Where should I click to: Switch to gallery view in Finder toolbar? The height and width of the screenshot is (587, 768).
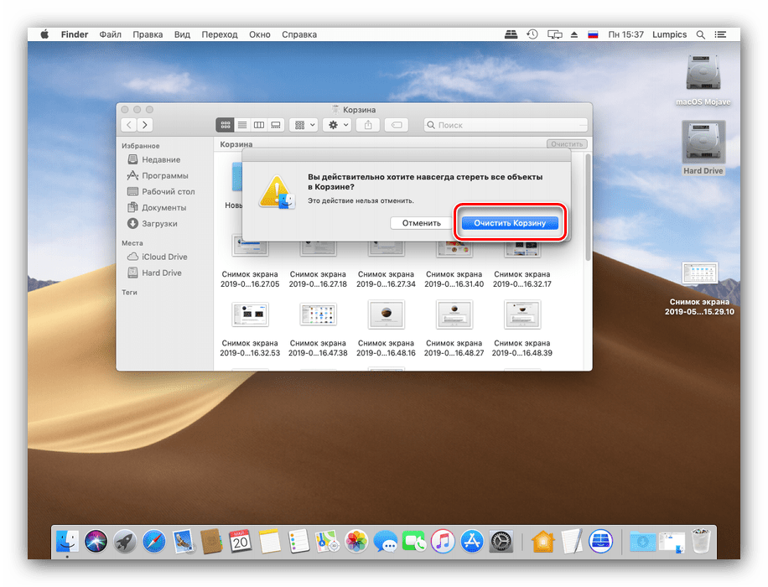click(x=276, y=125)
